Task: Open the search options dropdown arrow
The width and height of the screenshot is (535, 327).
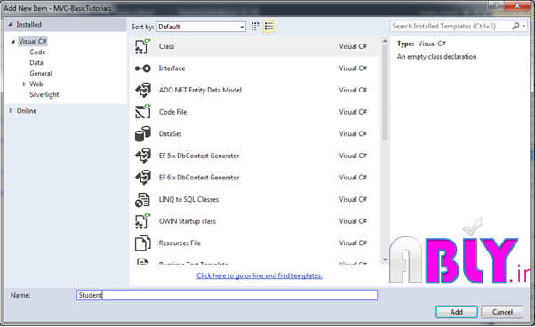Action: click(523, 27)
